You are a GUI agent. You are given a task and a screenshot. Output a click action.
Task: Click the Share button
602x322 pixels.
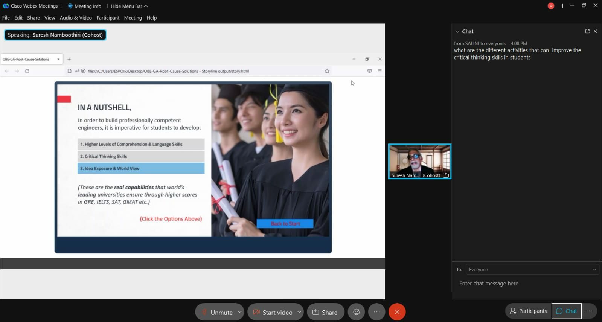325,312
